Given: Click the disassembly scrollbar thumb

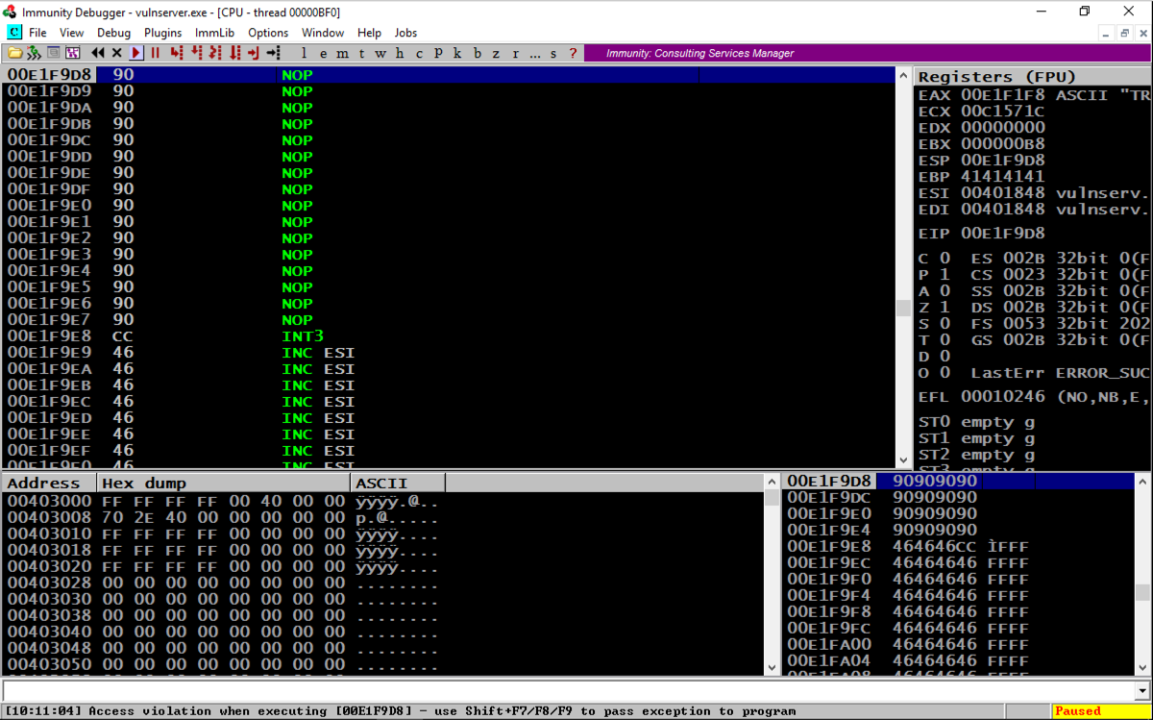Looking at the screenshot, I should (903, 308).
